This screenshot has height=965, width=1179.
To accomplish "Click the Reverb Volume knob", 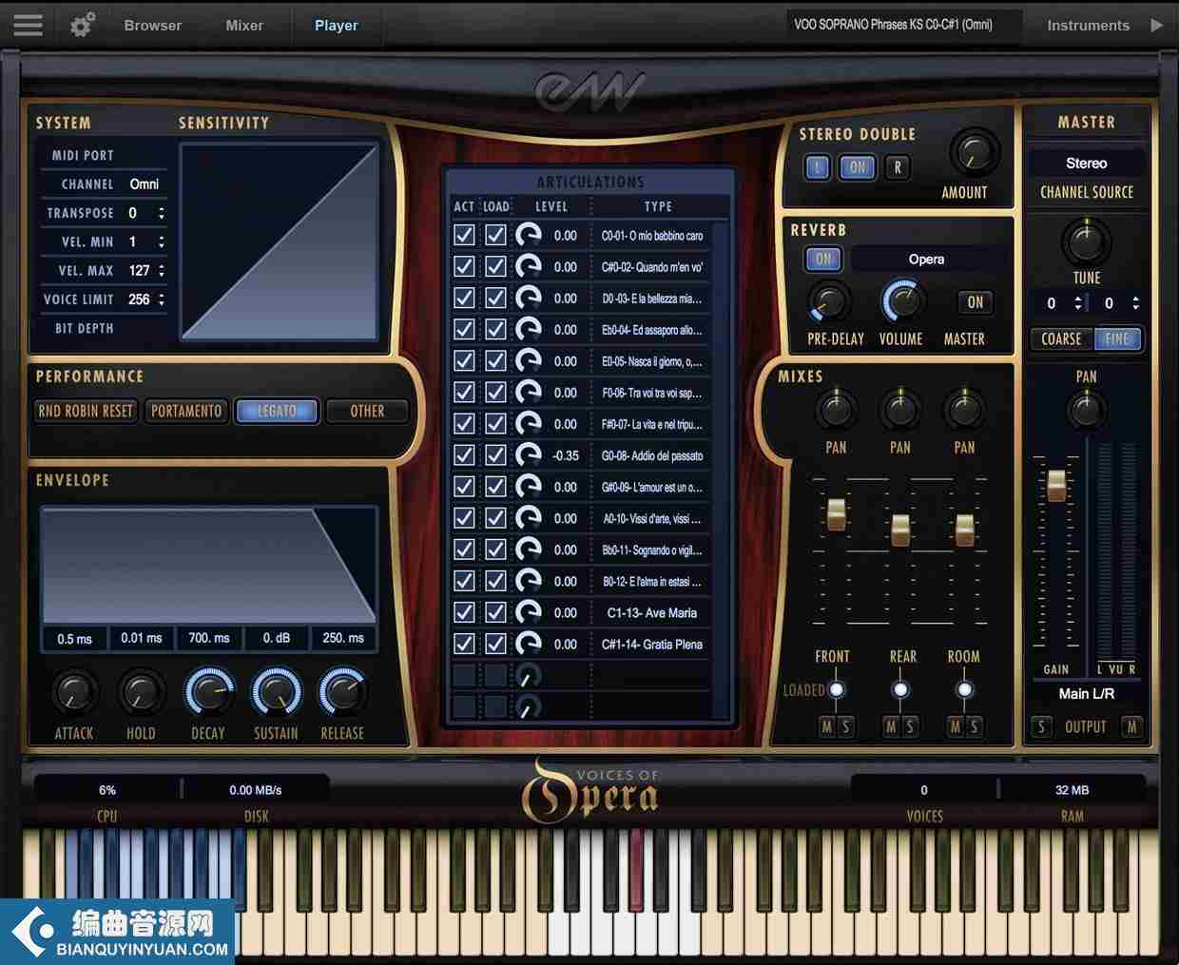I will 902,302.
